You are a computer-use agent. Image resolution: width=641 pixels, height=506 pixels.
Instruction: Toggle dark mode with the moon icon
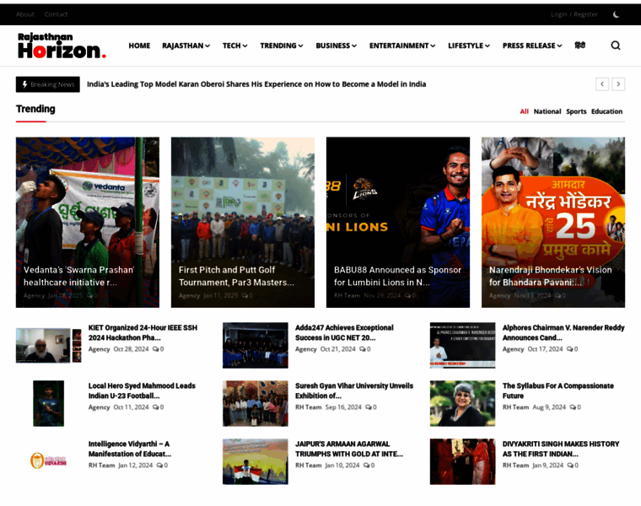pyautogui.click(x=616, y=14)
